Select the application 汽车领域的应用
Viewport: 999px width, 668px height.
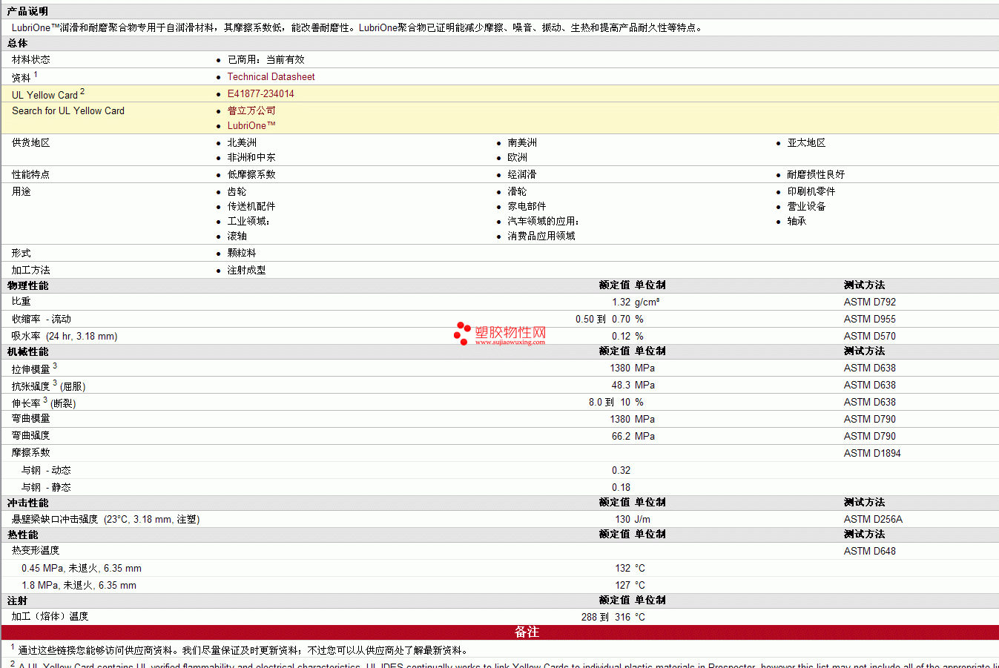[x=543, y=221]
